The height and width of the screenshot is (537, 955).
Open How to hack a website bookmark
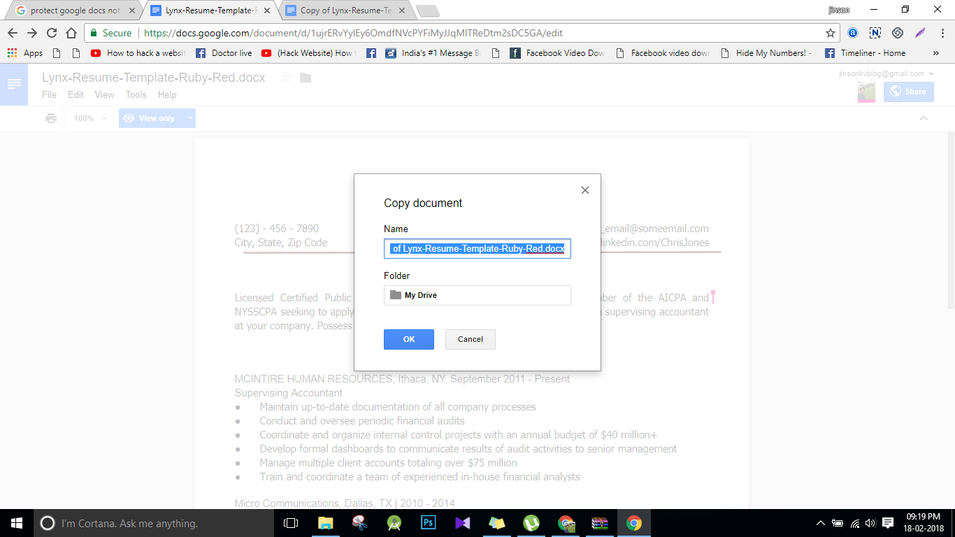[x=138, y=53]
